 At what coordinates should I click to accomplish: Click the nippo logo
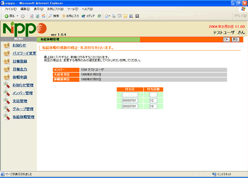[25, 29]
